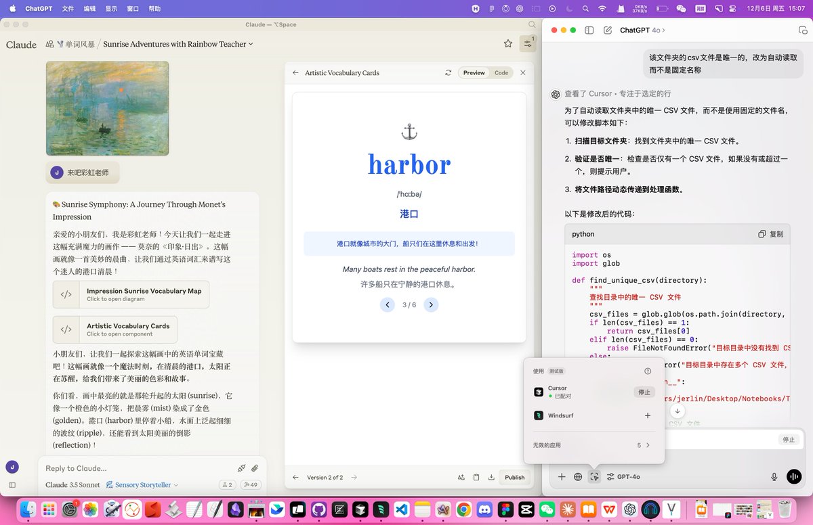Image resolution: width=813 pixels, height=525 pixels.
Task: Open the 显示 menu in menu bar
Action: click(111, 9)
